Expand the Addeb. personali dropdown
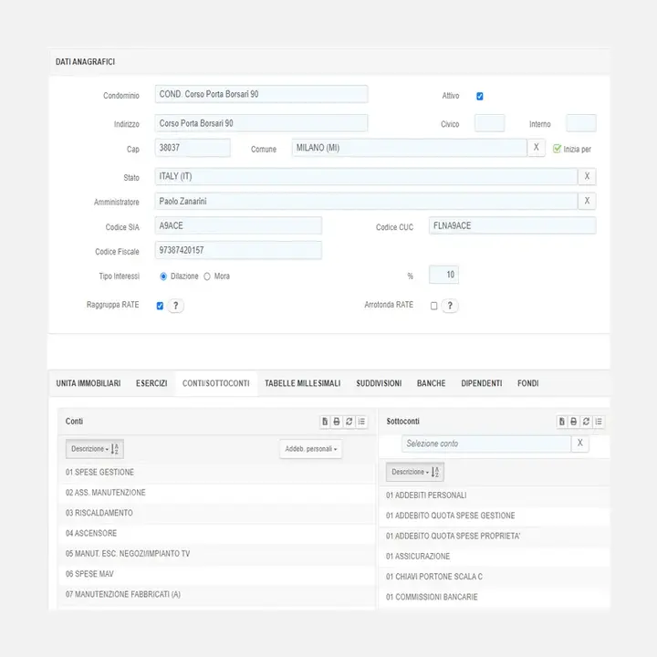 310,449
